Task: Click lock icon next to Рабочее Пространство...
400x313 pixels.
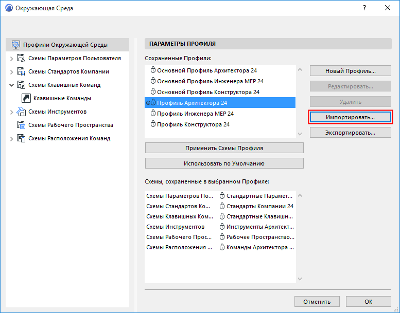Action: pos(222,237)
